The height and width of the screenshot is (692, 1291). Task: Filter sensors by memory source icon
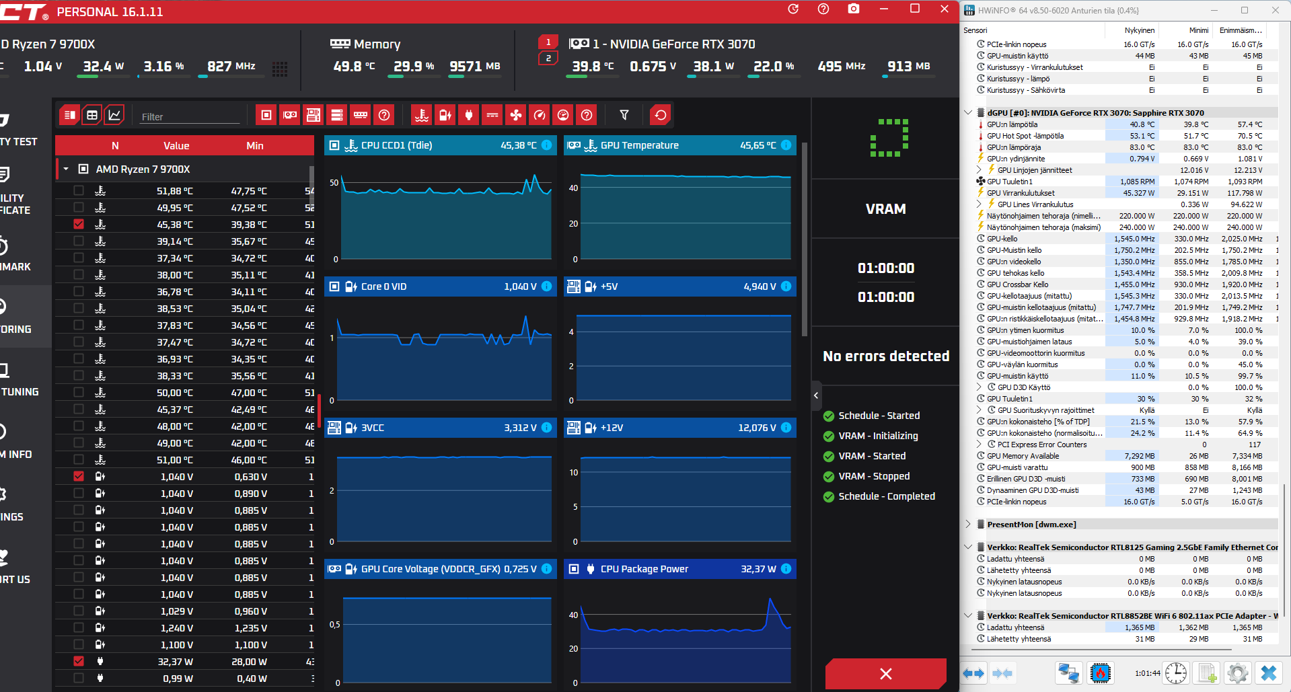pos(361,115)
